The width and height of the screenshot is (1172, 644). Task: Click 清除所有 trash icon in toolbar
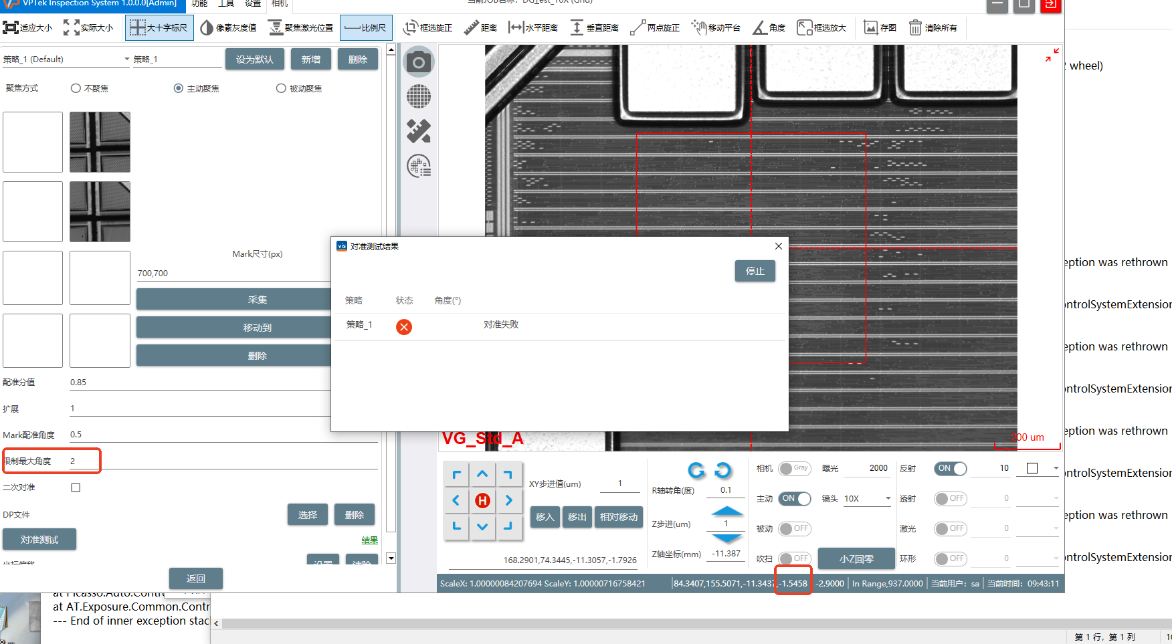933,27
